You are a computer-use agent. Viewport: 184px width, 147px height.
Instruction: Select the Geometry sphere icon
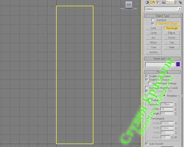pyautogui.click(x=147, y=3)
